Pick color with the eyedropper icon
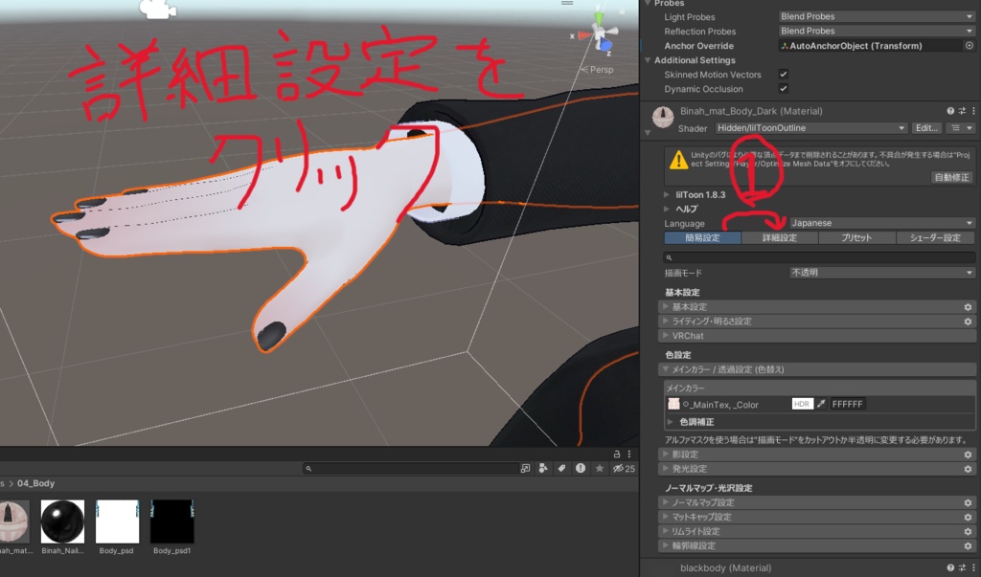981x577 pixels. pos(821,404)
